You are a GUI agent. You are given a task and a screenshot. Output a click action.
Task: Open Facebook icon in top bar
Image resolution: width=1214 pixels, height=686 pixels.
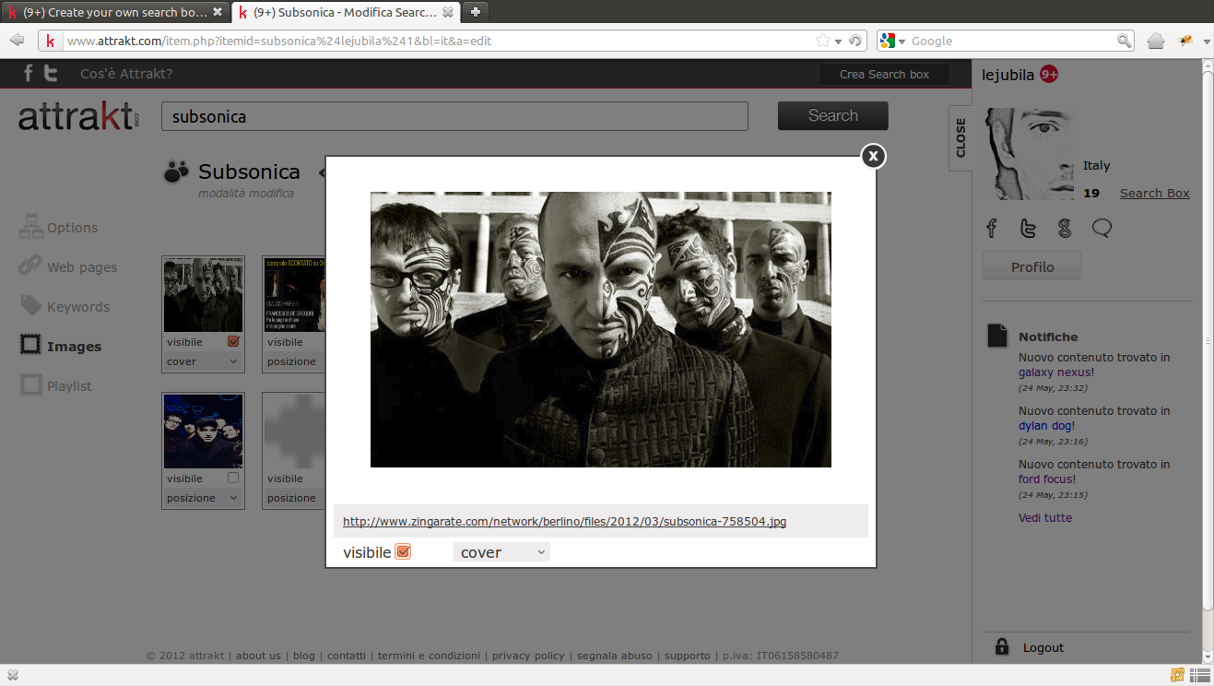(28, 74)
